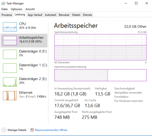Click the Speicherauslastung memory usage graph
The width and height of the screenshot is (152, 136).
tap(100, 47)
